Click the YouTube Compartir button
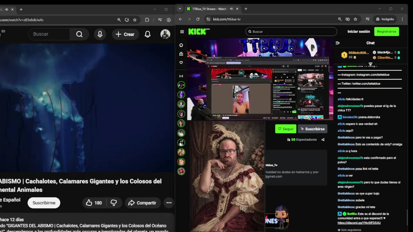This screenshot has width=413, height=232. click(142, 203)
